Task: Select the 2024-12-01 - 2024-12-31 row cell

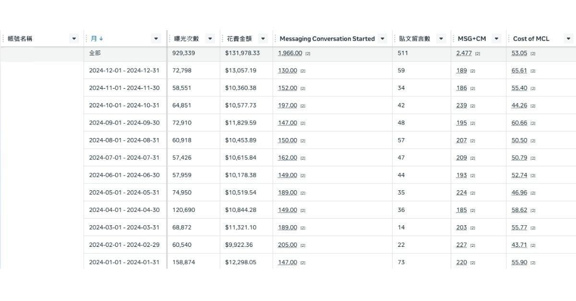Action: pyautogui.click(x=124, y=70)
